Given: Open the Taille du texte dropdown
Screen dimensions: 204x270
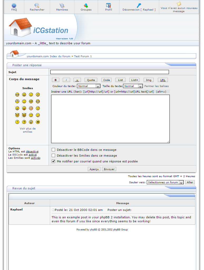Looking at the screenshot, I should [133, 86].
